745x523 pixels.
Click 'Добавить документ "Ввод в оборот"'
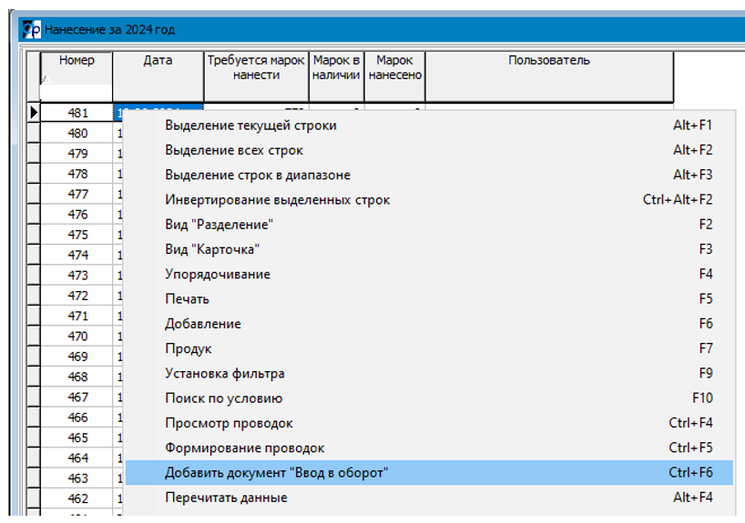point(276,473)
